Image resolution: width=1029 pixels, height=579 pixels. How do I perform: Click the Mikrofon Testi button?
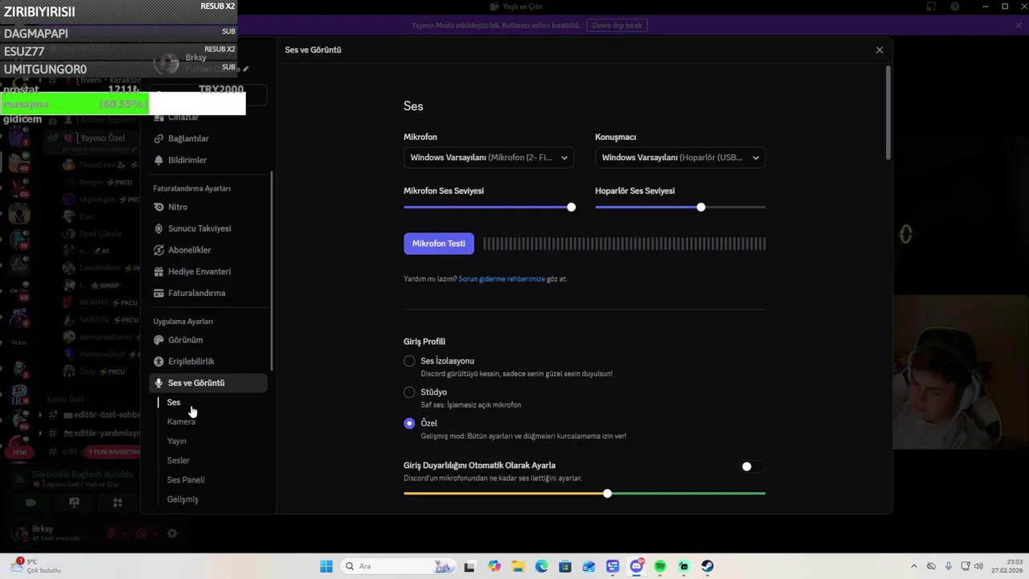pyautogui.click(x=439, y=244)
